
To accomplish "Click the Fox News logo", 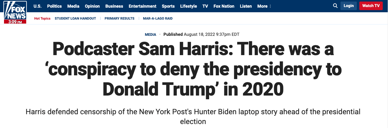I will pos(15,12).
